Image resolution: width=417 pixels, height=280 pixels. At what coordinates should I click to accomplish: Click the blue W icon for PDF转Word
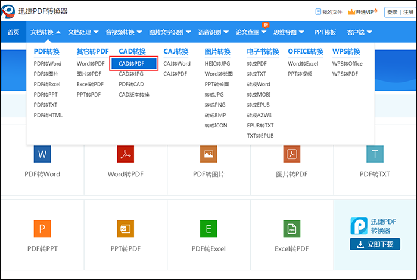(x=42, y=154)
